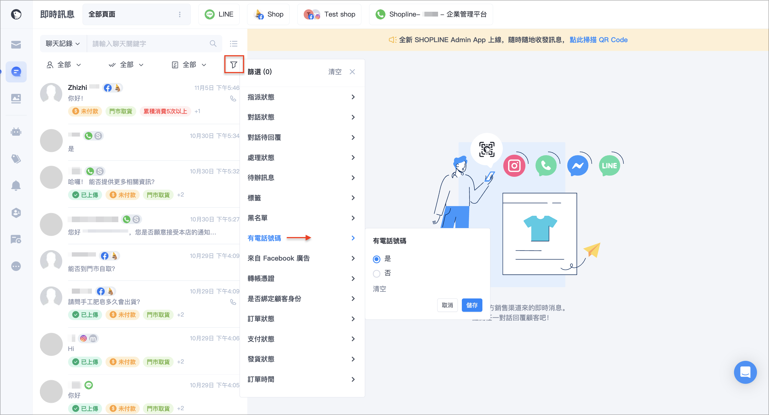The height and width of the screenshot is (415, 769).
Task: Open the mail inbox sidebar icon
Action: tap(16, 45)
